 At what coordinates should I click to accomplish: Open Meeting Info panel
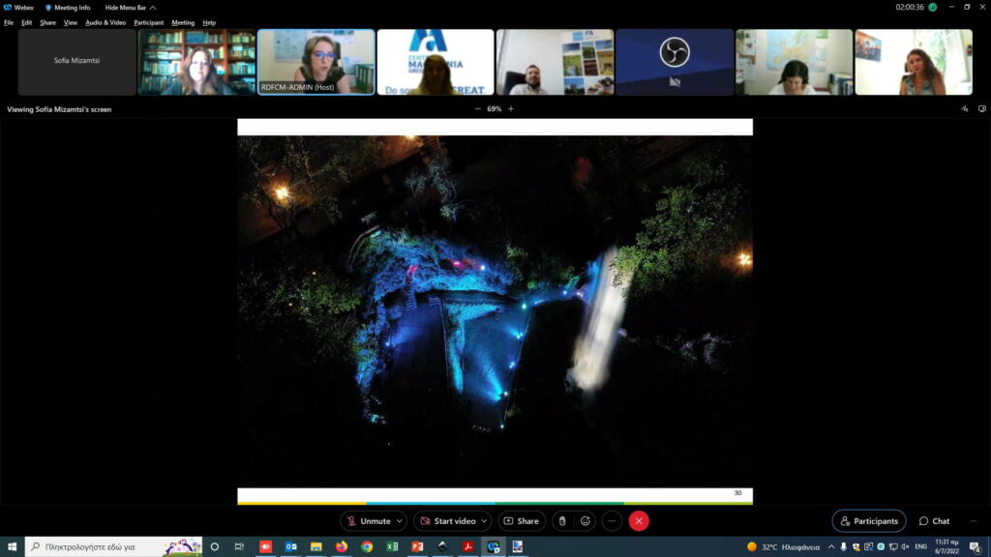pyautogui.click(x=68, y=8)
